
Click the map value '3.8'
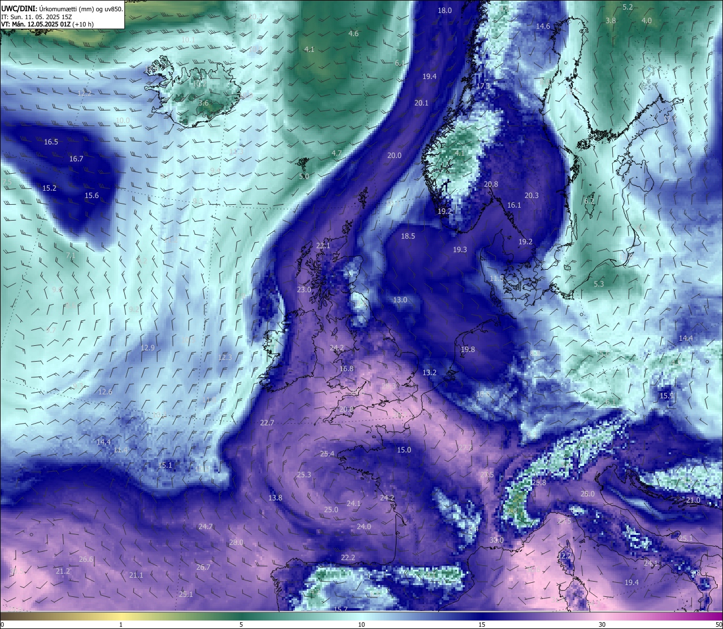(x=611, y=21)
